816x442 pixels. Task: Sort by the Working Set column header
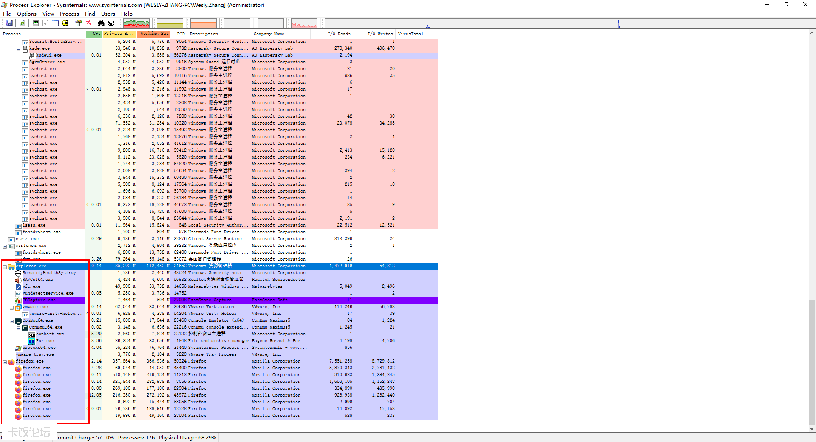(x=153, y=34)
